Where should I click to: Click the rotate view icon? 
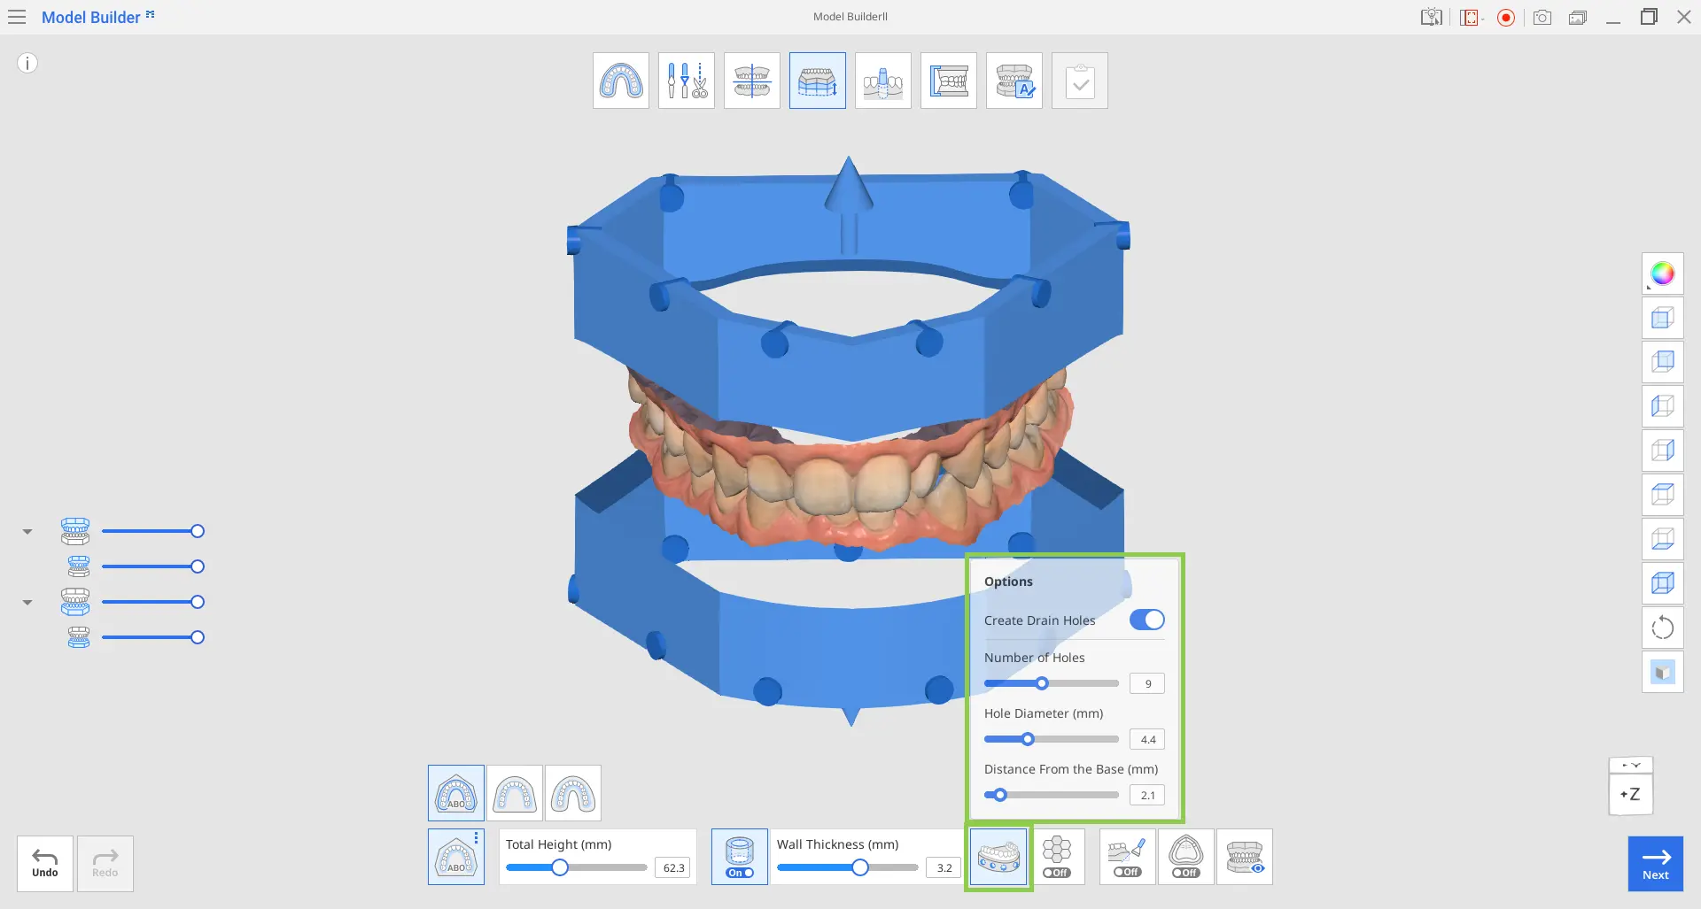point(1663,628)
